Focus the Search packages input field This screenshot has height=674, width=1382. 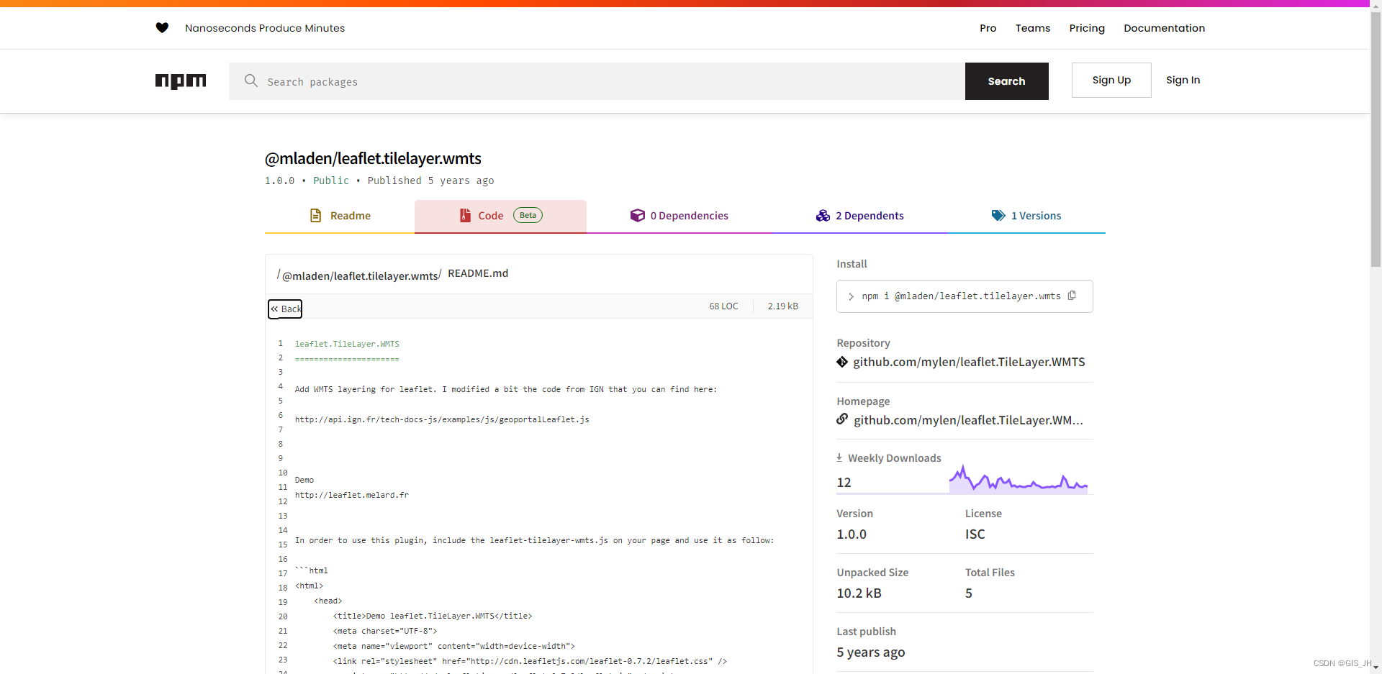[x=597, y=81]
